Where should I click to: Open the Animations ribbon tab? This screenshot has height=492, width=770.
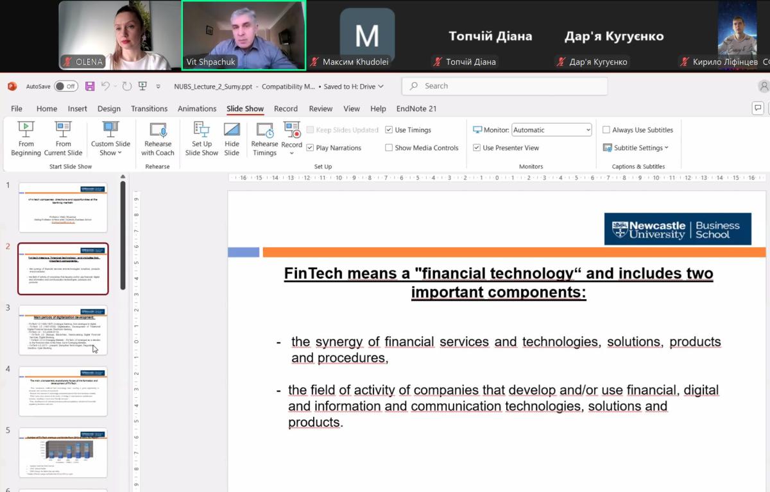197,109
